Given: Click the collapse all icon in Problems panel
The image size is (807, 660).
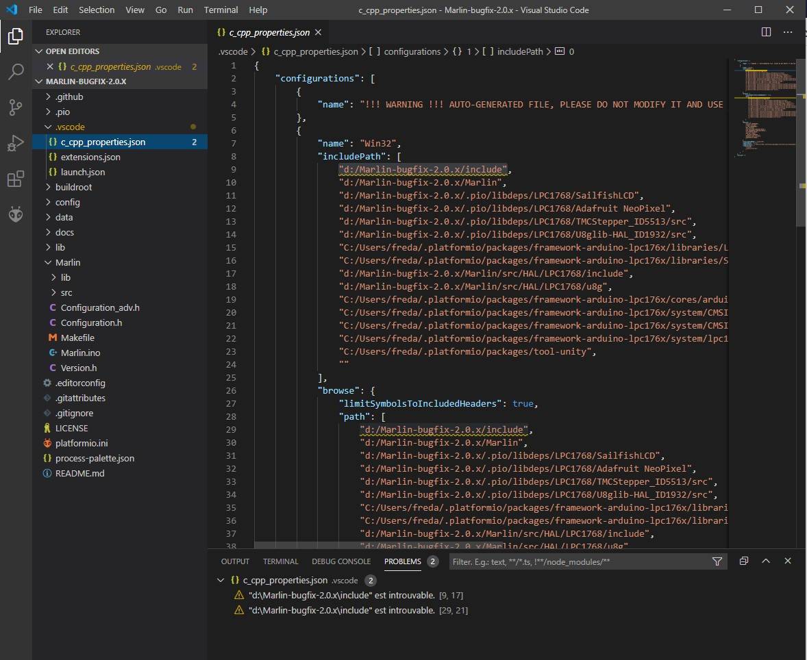Looking at the screenshot, I should [x=743, y=561].
